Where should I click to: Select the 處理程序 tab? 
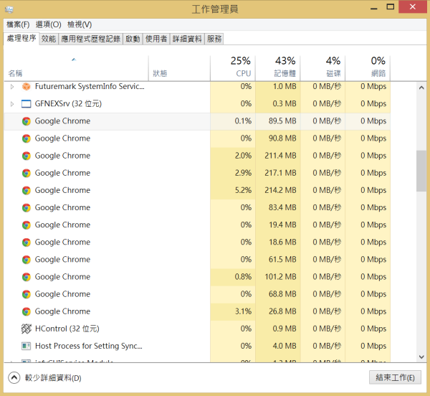(x=21, y=38)
